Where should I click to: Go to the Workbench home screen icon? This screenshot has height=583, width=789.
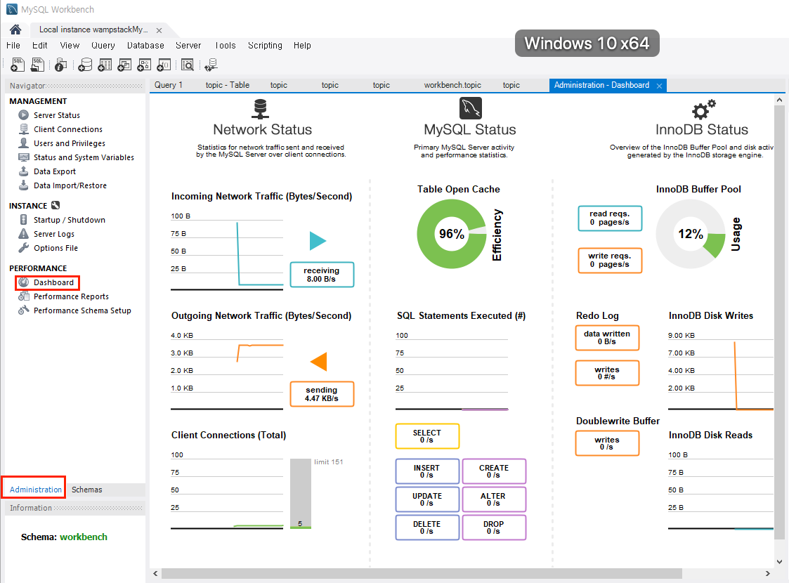pyautogui.click(x=15, y=30)
